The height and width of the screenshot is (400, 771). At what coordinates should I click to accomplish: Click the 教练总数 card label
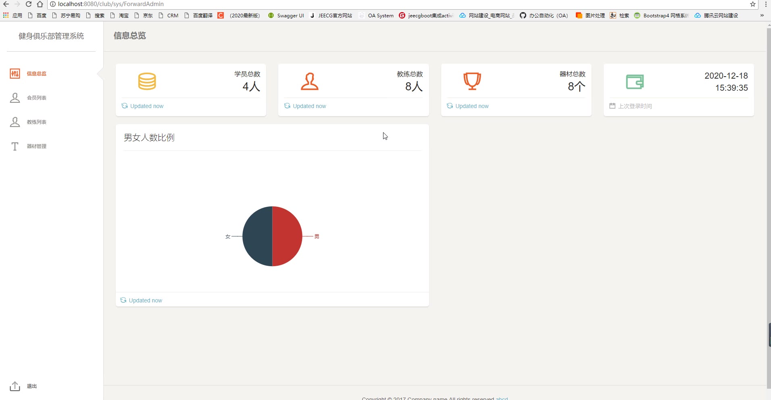pyautogui.click(x=410, y=74)
